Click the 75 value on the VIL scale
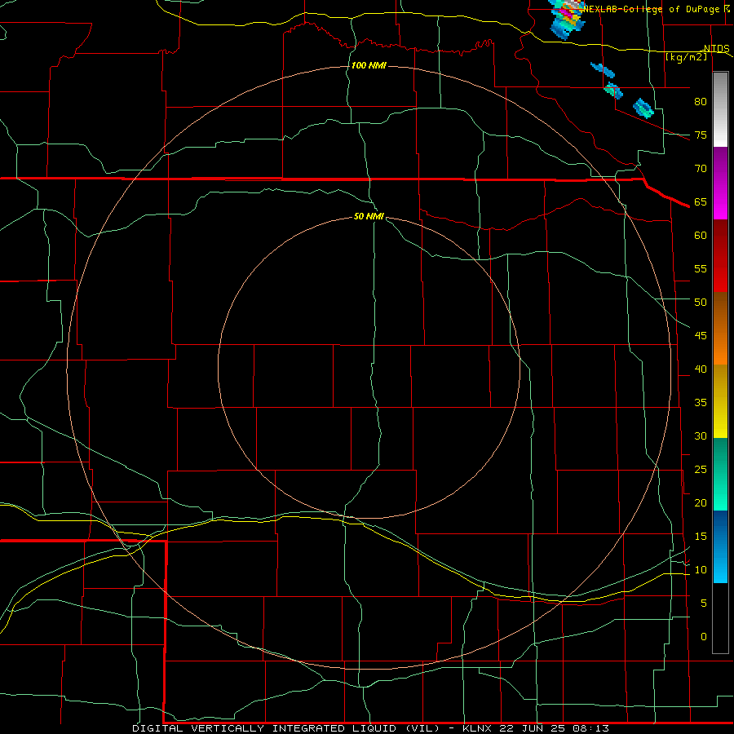734x734 pixels. click(701, 135)
